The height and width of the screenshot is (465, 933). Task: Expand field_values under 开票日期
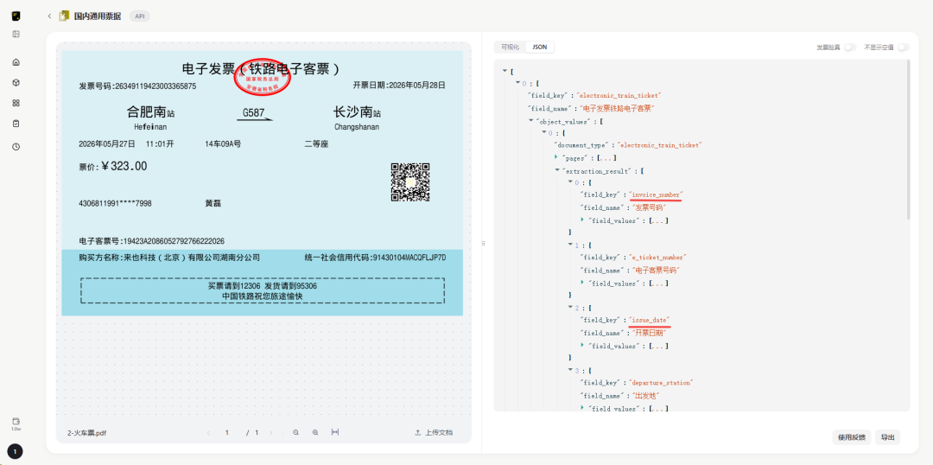(582, 346)
